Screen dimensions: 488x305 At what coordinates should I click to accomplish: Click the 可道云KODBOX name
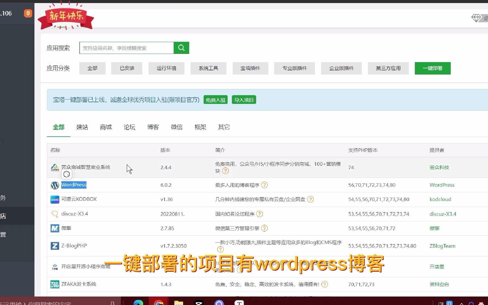click(x=79, y=199)
